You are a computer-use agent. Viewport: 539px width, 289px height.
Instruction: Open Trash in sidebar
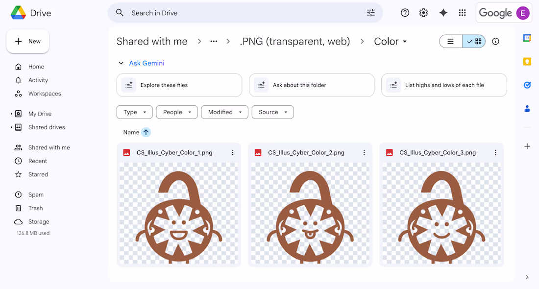(36, 208)
